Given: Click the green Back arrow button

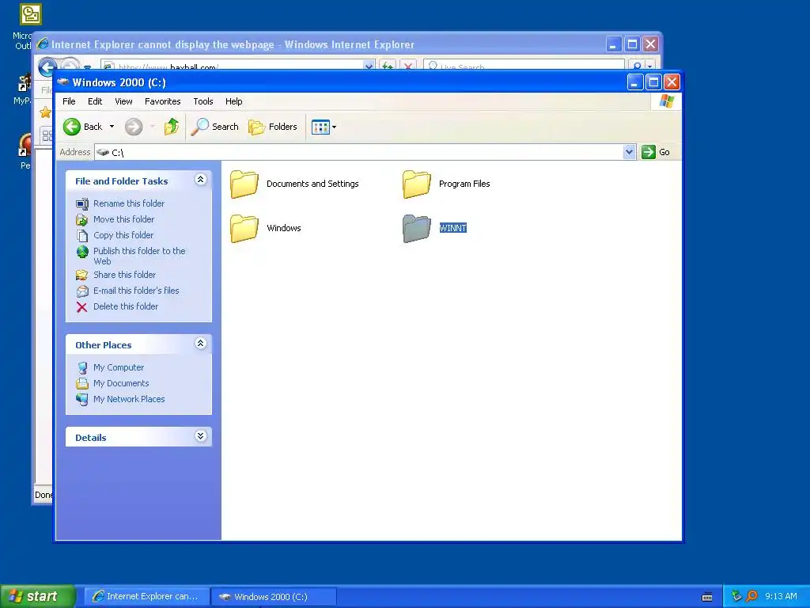Looking at the screenshot, I should [72, 127].
